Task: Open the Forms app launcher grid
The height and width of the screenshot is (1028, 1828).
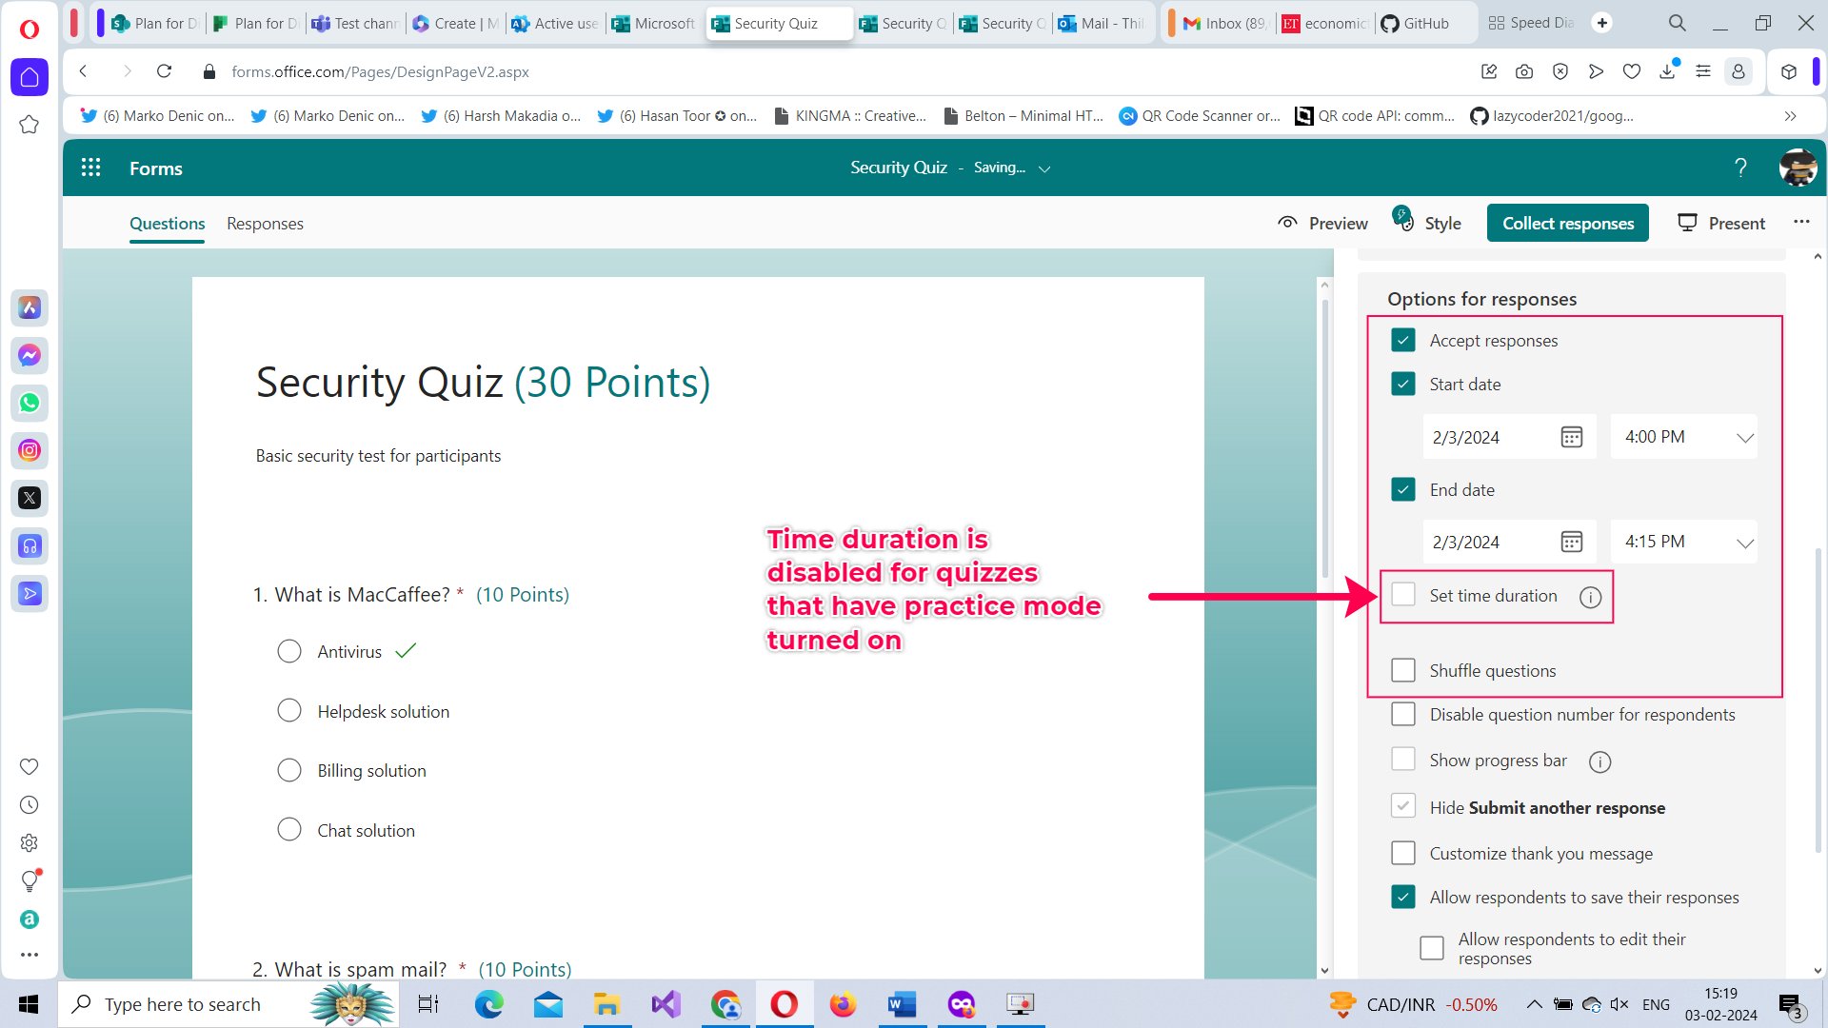Action: pyautogui.click(x=90, y=168)
